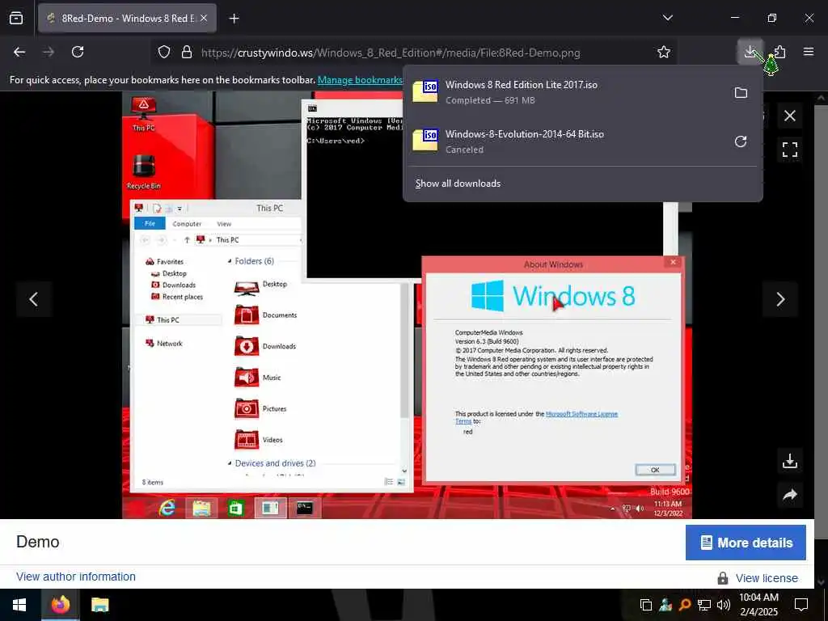Viewport: 828px width, 621px height.
Task: Open the network tray icon
Action: [704, 605]
